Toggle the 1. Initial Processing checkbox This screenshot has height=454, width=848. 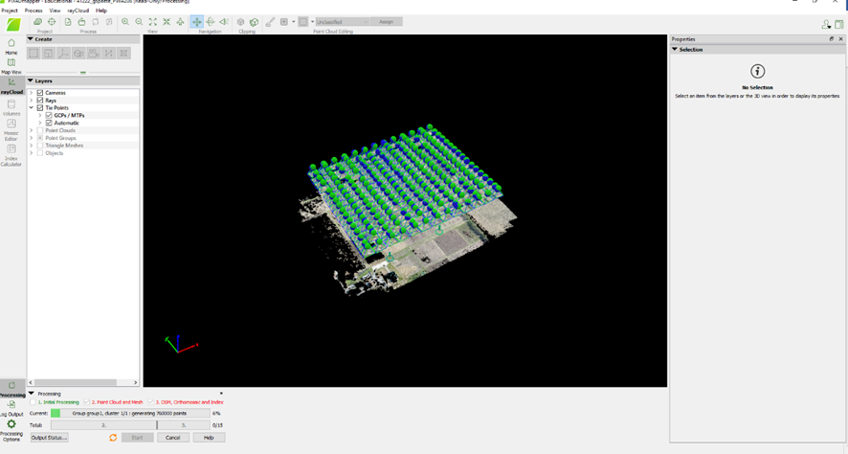pyautogui.click(x=33, y=402)
